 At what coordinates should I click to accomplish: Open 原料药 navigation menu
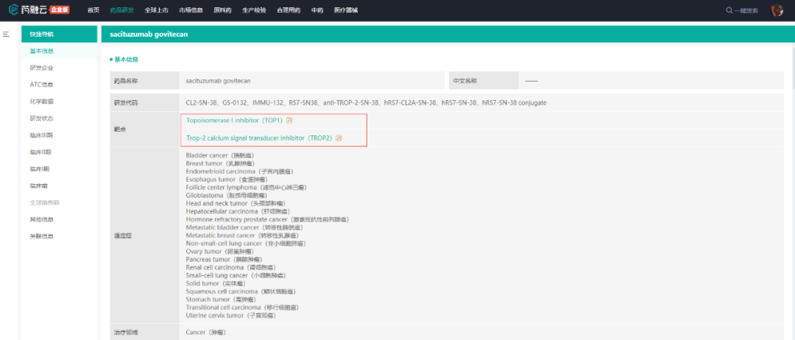[x=222, y=10]
